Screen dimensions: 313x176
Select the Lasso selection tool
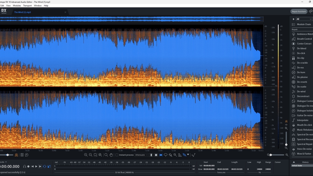pyautogui.click(x=166, y=155)
